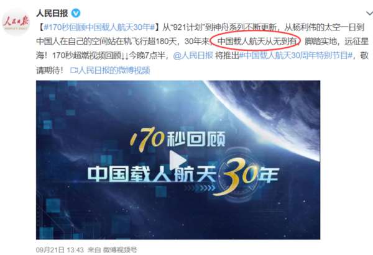Screen dimensions: 373x255
Task: Click the circled text 中国载人航天从无到有
Action: [x=257, y=42]
